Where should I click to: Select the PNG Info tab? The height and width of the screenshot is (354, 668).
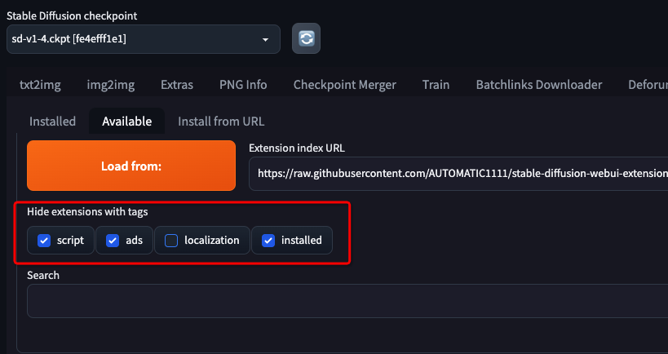pos(243,85)
